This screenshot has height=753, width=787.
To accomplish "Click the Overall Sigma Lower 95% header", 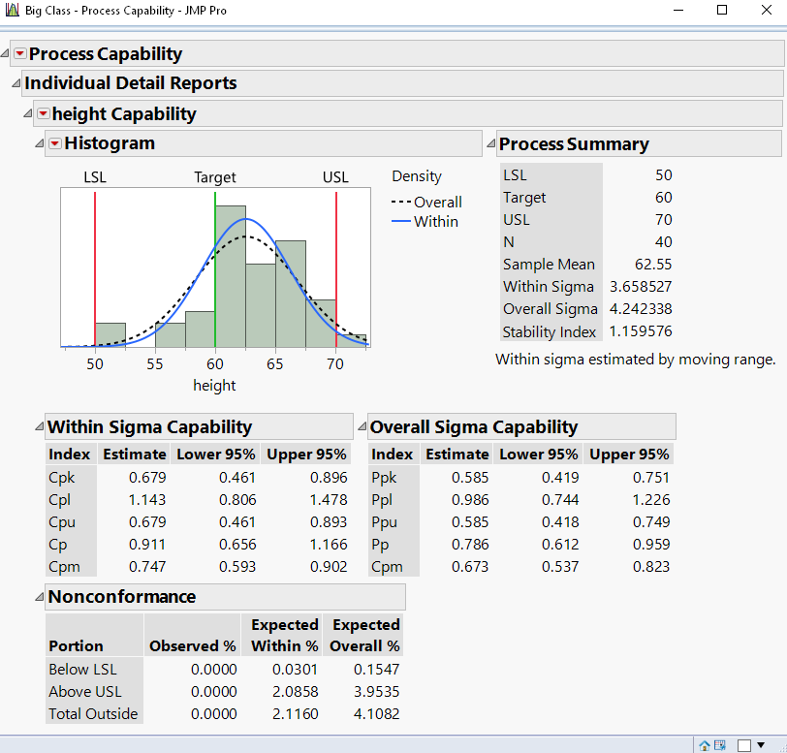I will (539, 455).
